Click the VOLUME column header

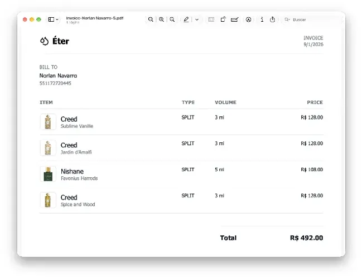(x=225, y=102)
